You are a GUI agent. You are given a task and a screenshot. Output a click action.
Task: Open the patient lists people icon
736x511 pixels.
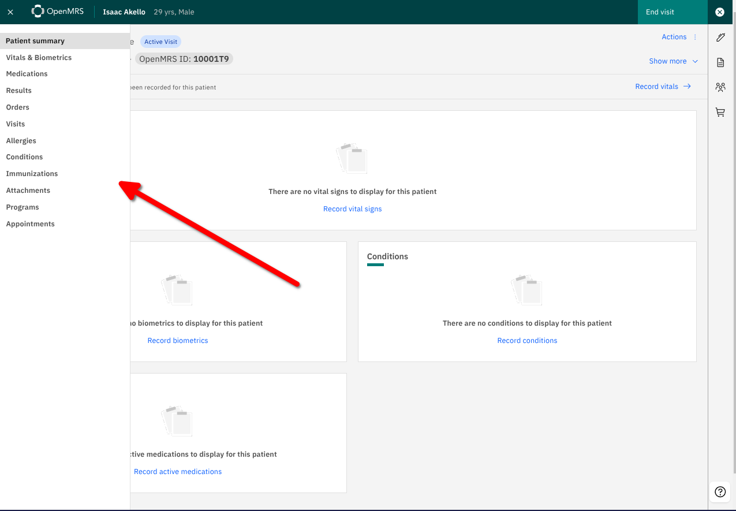pyautogui.click(x=720, y=87)
